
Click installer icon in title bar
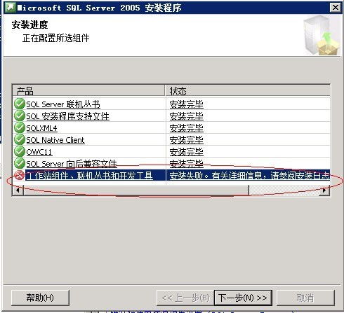tap(10, 8)
